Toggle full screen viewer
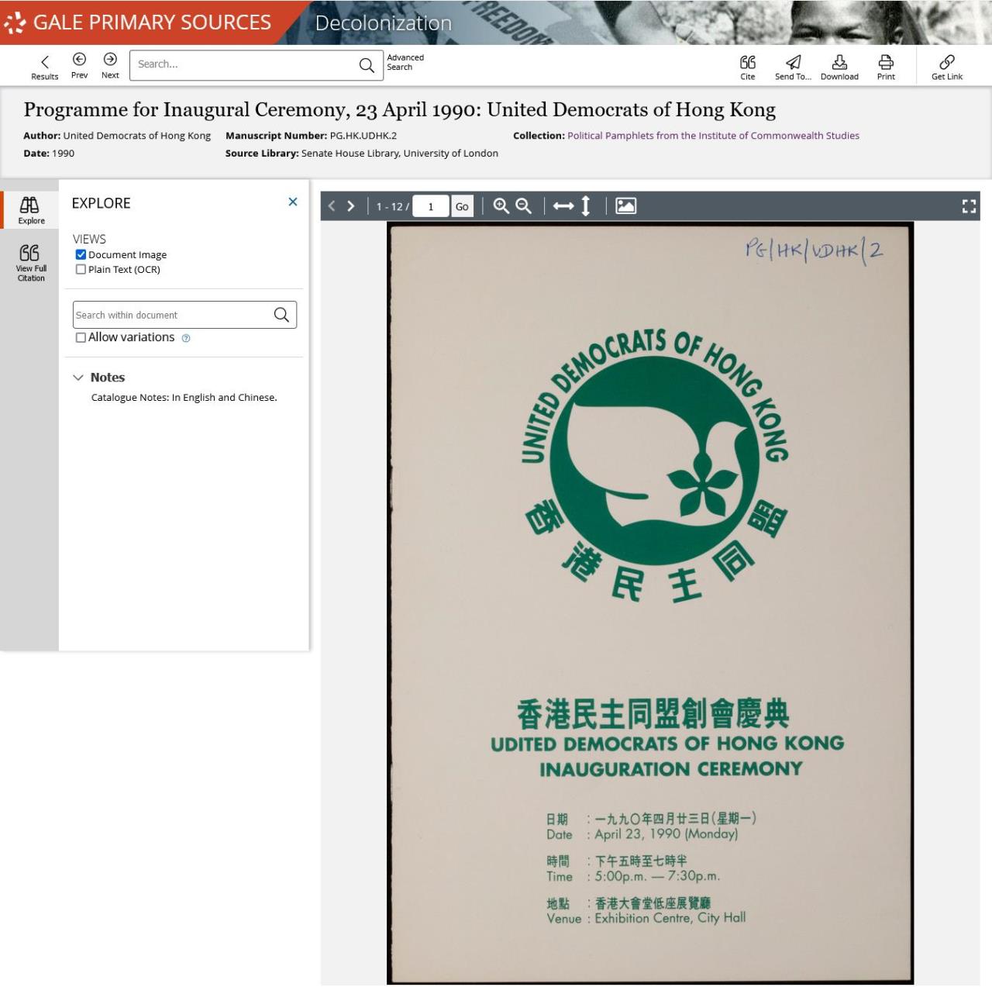Image resolution: width=992 pixels, height=987 pixels. (x=969, y=206)
